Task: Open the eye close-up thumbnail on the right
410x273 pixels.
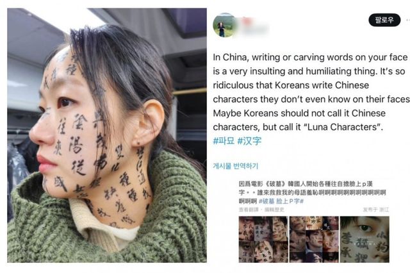Action: [365, 239]
